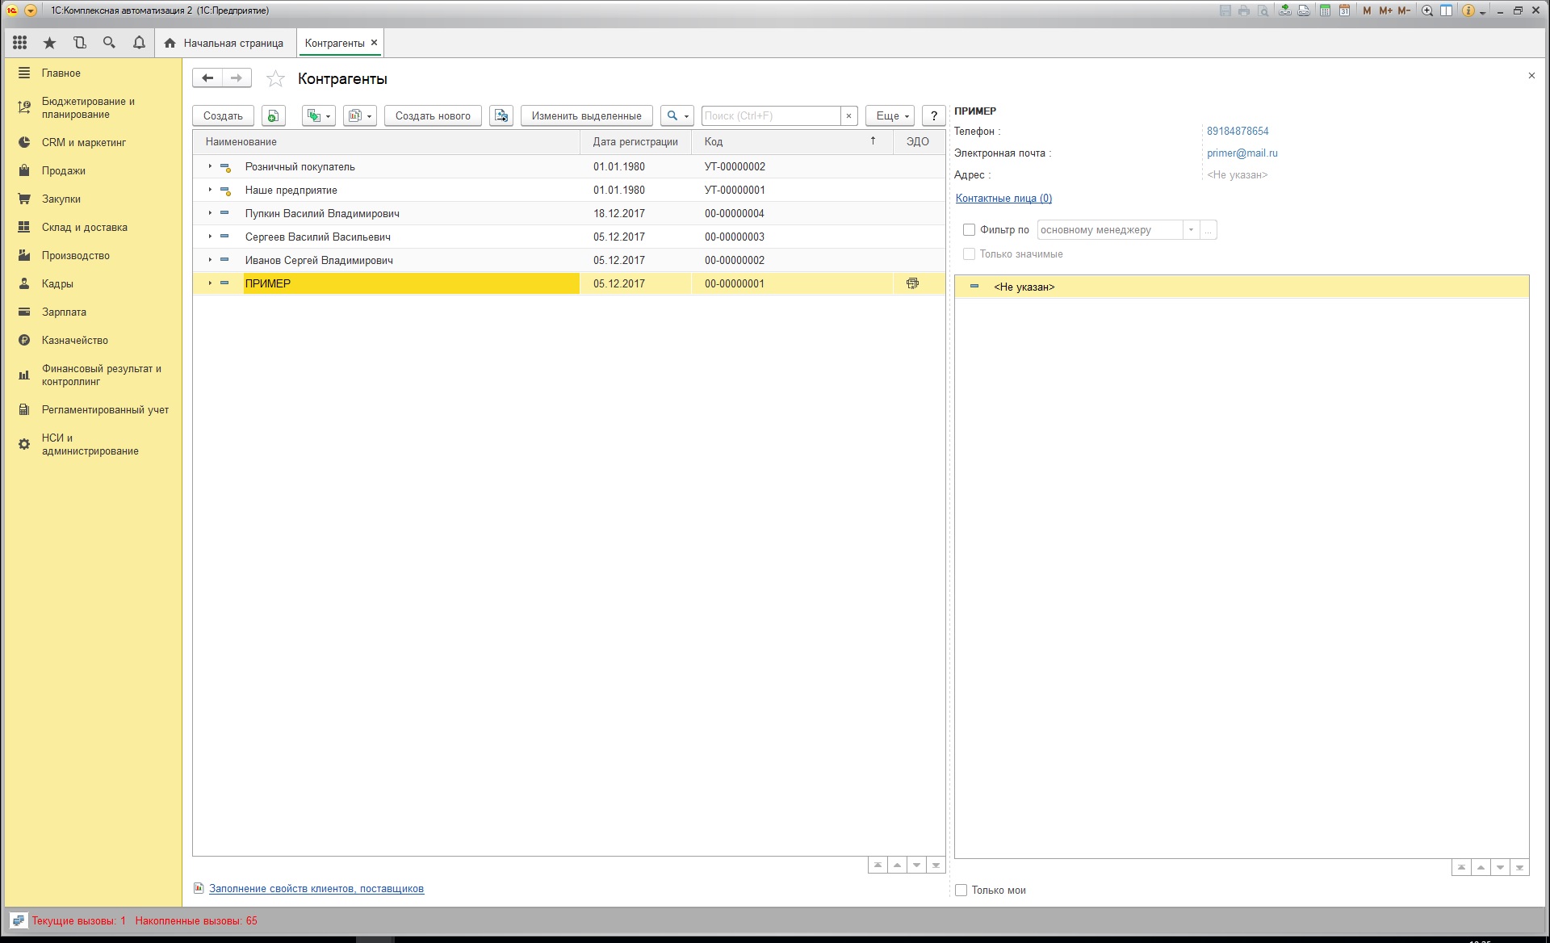
Task: Expand the Пупкин Василий Владимирович row
Action: pyautogui.click(x=210, y=213)
